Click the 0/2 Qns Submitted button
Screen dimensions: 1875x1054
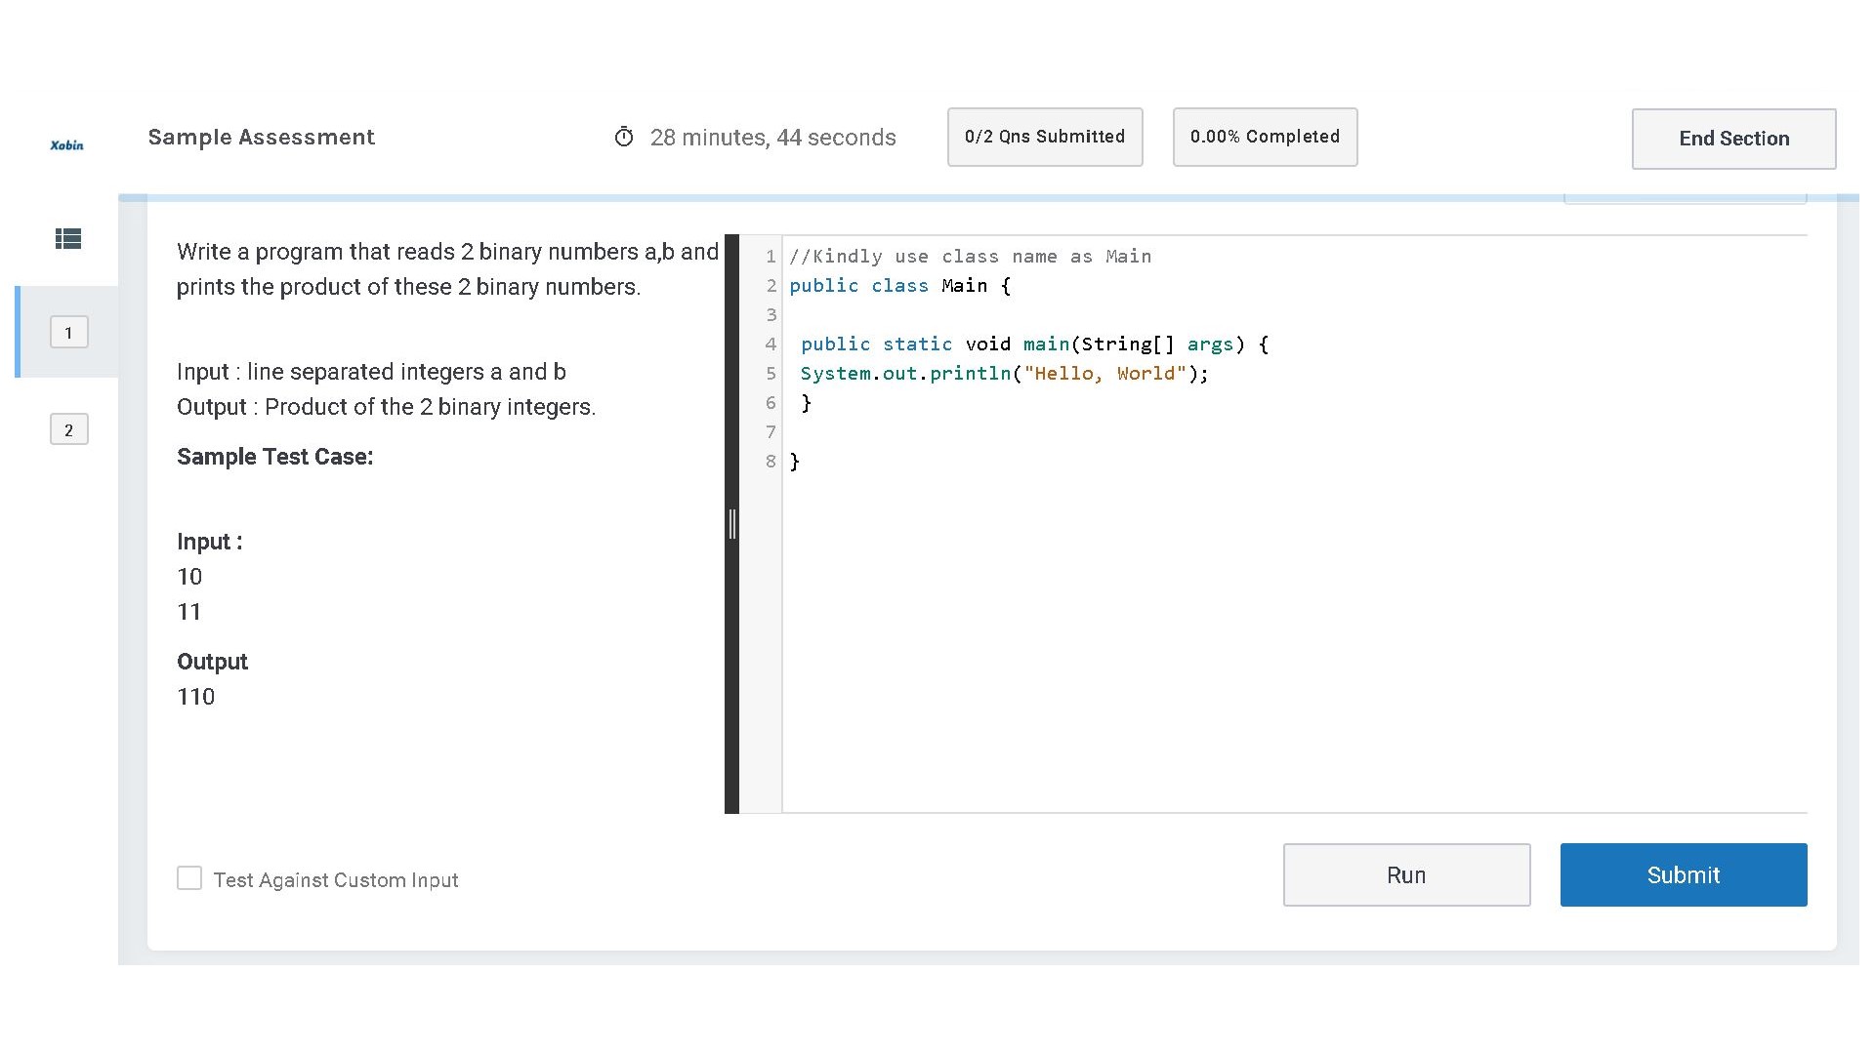pyautogui.click(x=1044, y=138)
